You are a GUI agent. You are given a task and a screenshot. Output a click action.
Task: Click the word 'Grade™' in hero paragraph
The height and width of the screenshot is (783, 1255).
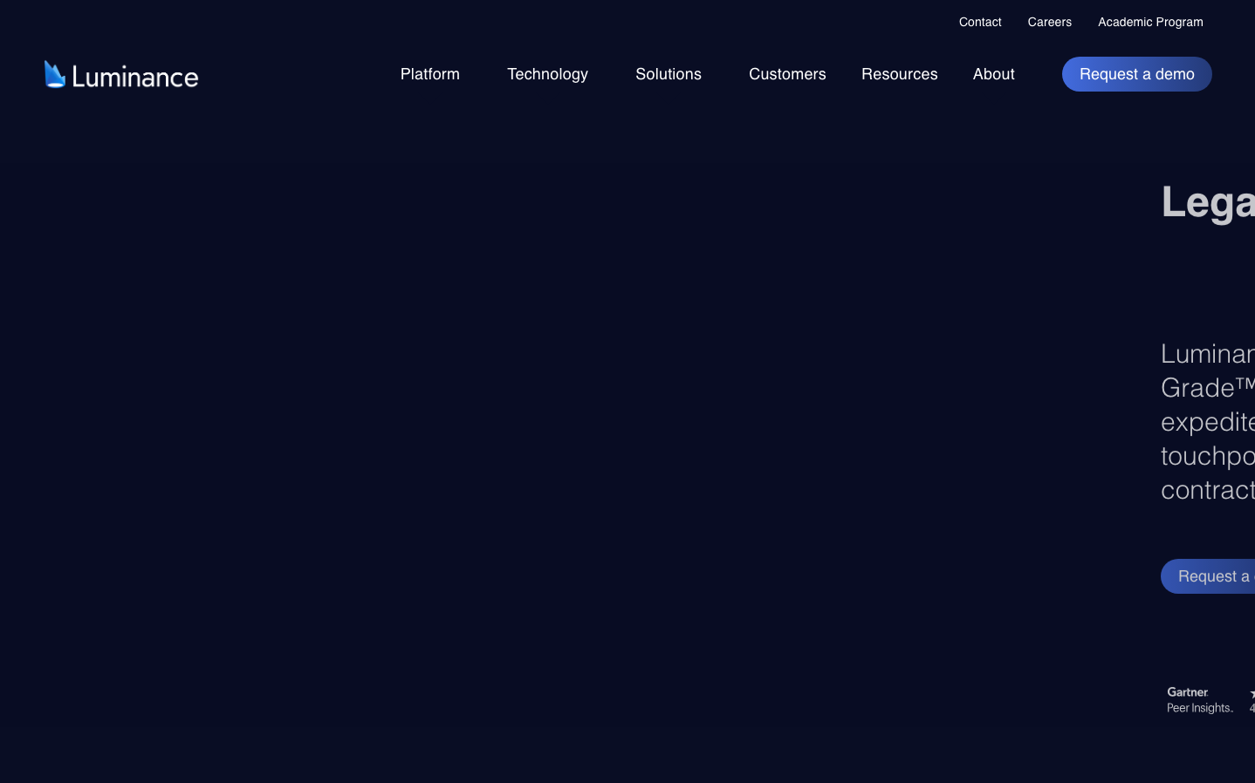click(1206, 387)
